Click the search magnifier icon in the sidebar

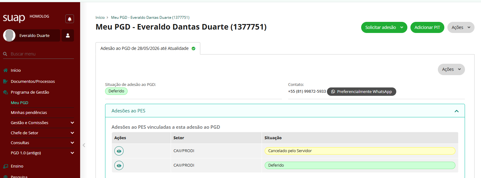coord(5,54)
